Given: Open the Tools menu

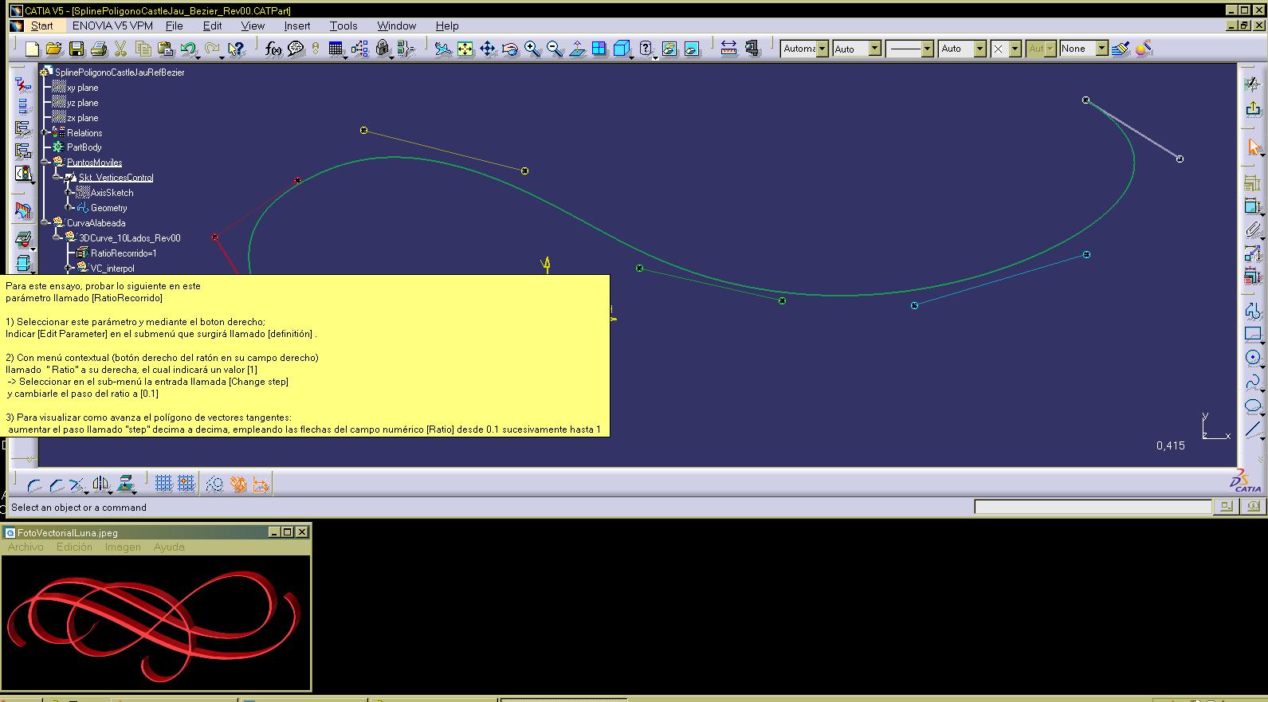Looking at the screenshot, I should coord(343,25).
